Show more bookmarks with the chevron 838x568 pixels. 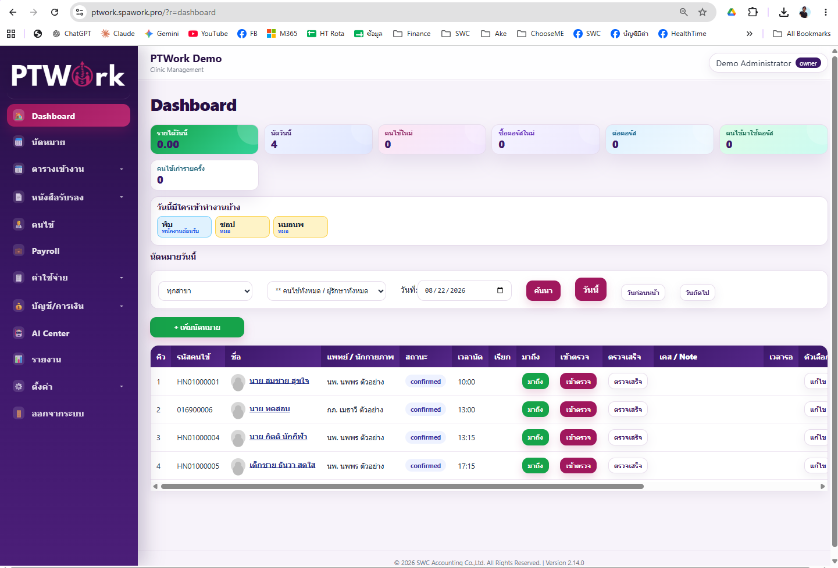(x=750, y=34)
